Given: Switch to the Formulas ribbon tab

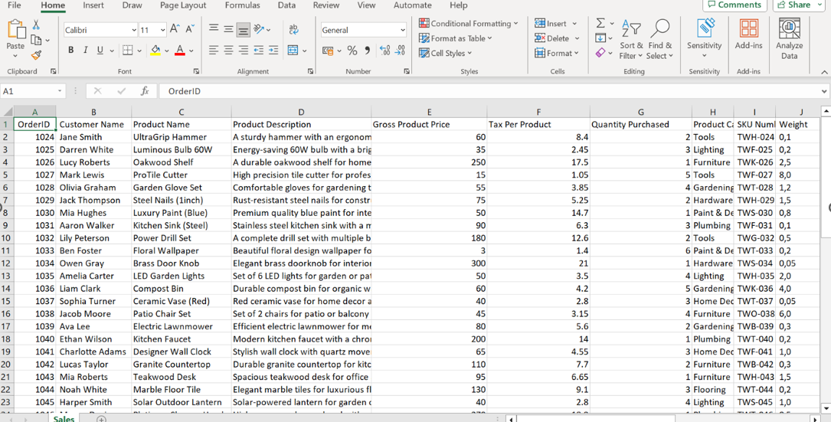Looking at the screenshot, I should (242, 5).
